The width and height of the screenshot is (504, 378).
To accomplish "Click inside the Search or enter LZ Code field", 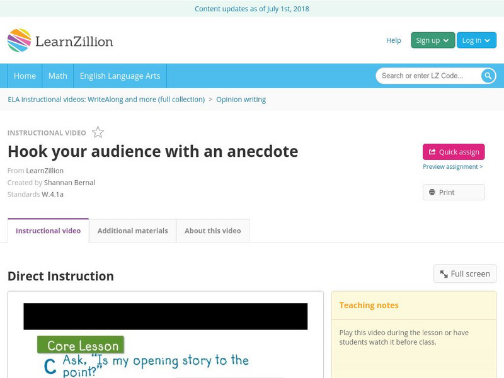I will pos(422,76).
